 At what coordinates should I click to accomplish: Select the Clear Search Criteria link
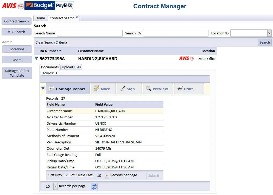click(x=51, y=42)
